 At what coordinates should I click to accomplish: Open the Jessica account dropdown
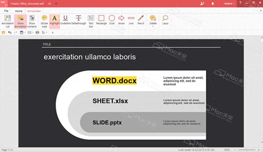tap(229, 4)
